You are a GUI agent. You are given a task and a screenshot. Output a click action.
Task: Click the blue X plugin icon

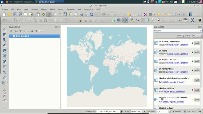(x=193, y=20)
